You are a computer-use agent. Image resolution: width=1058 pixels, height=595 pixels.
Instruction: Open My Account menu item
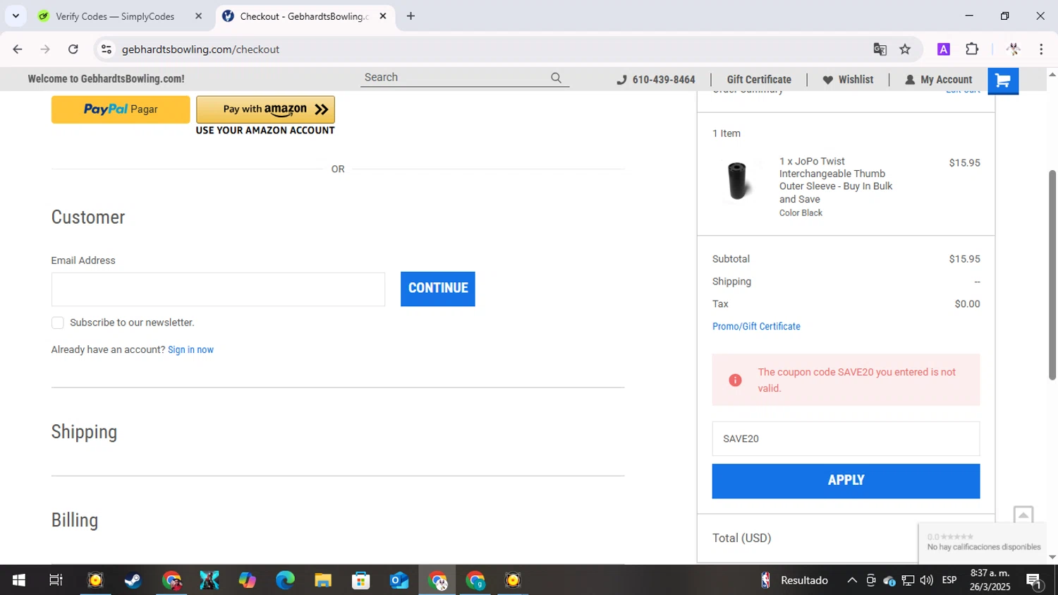[939, 80]
